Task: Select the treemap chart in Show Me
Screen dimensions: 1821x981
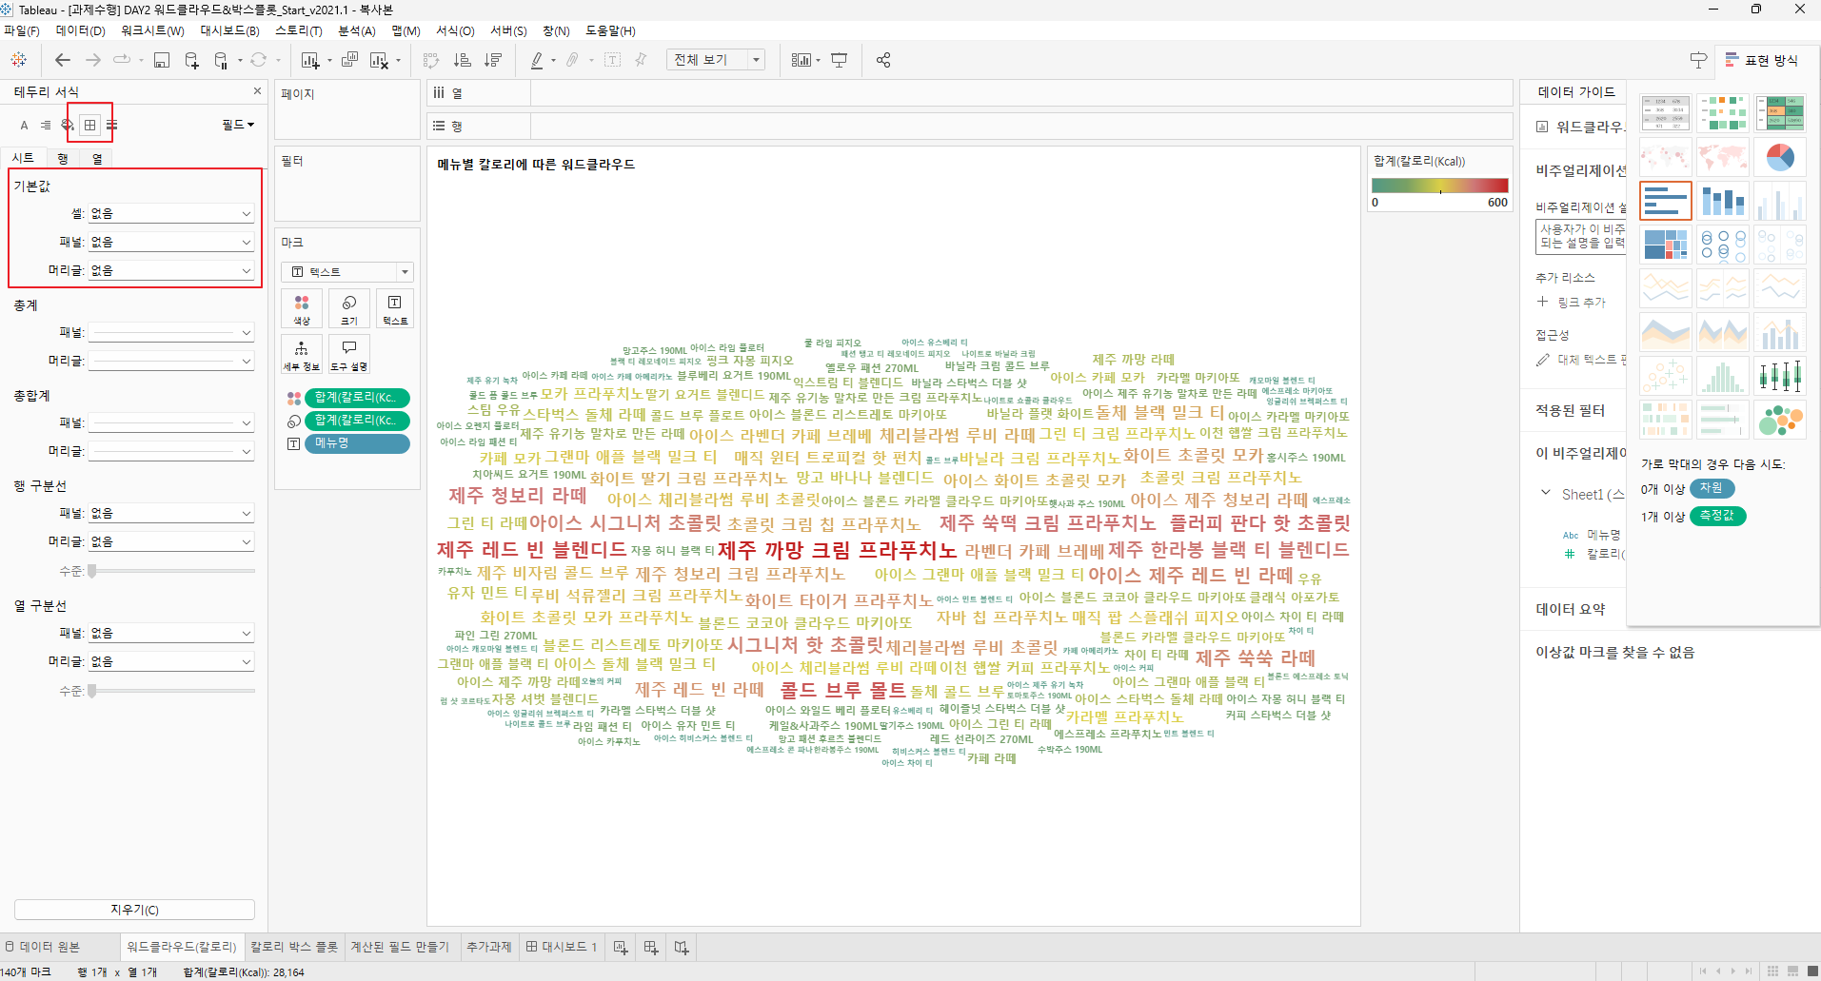Action: [1666, 245]
